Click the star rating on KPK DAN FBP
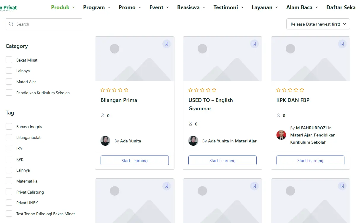Viewport: 356px width, 223px height. point(290,90)
